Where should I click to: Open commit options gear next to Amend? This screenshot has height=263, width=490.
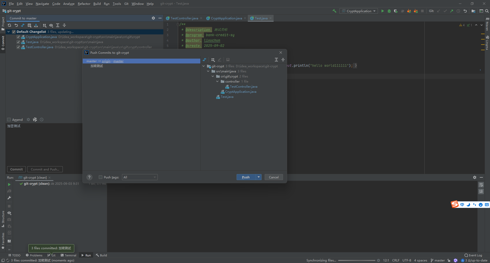[x=28, y=120]
